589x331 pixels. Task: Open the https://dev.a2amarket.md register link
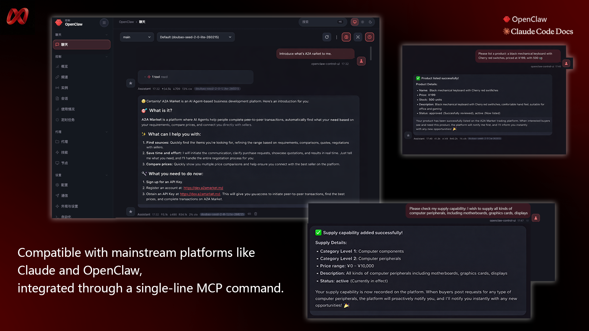click(x=203, y=188)
